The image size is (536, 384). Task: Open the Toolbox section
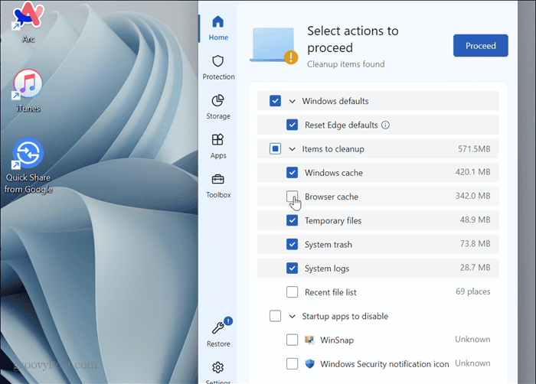click(x=218, y=186)
